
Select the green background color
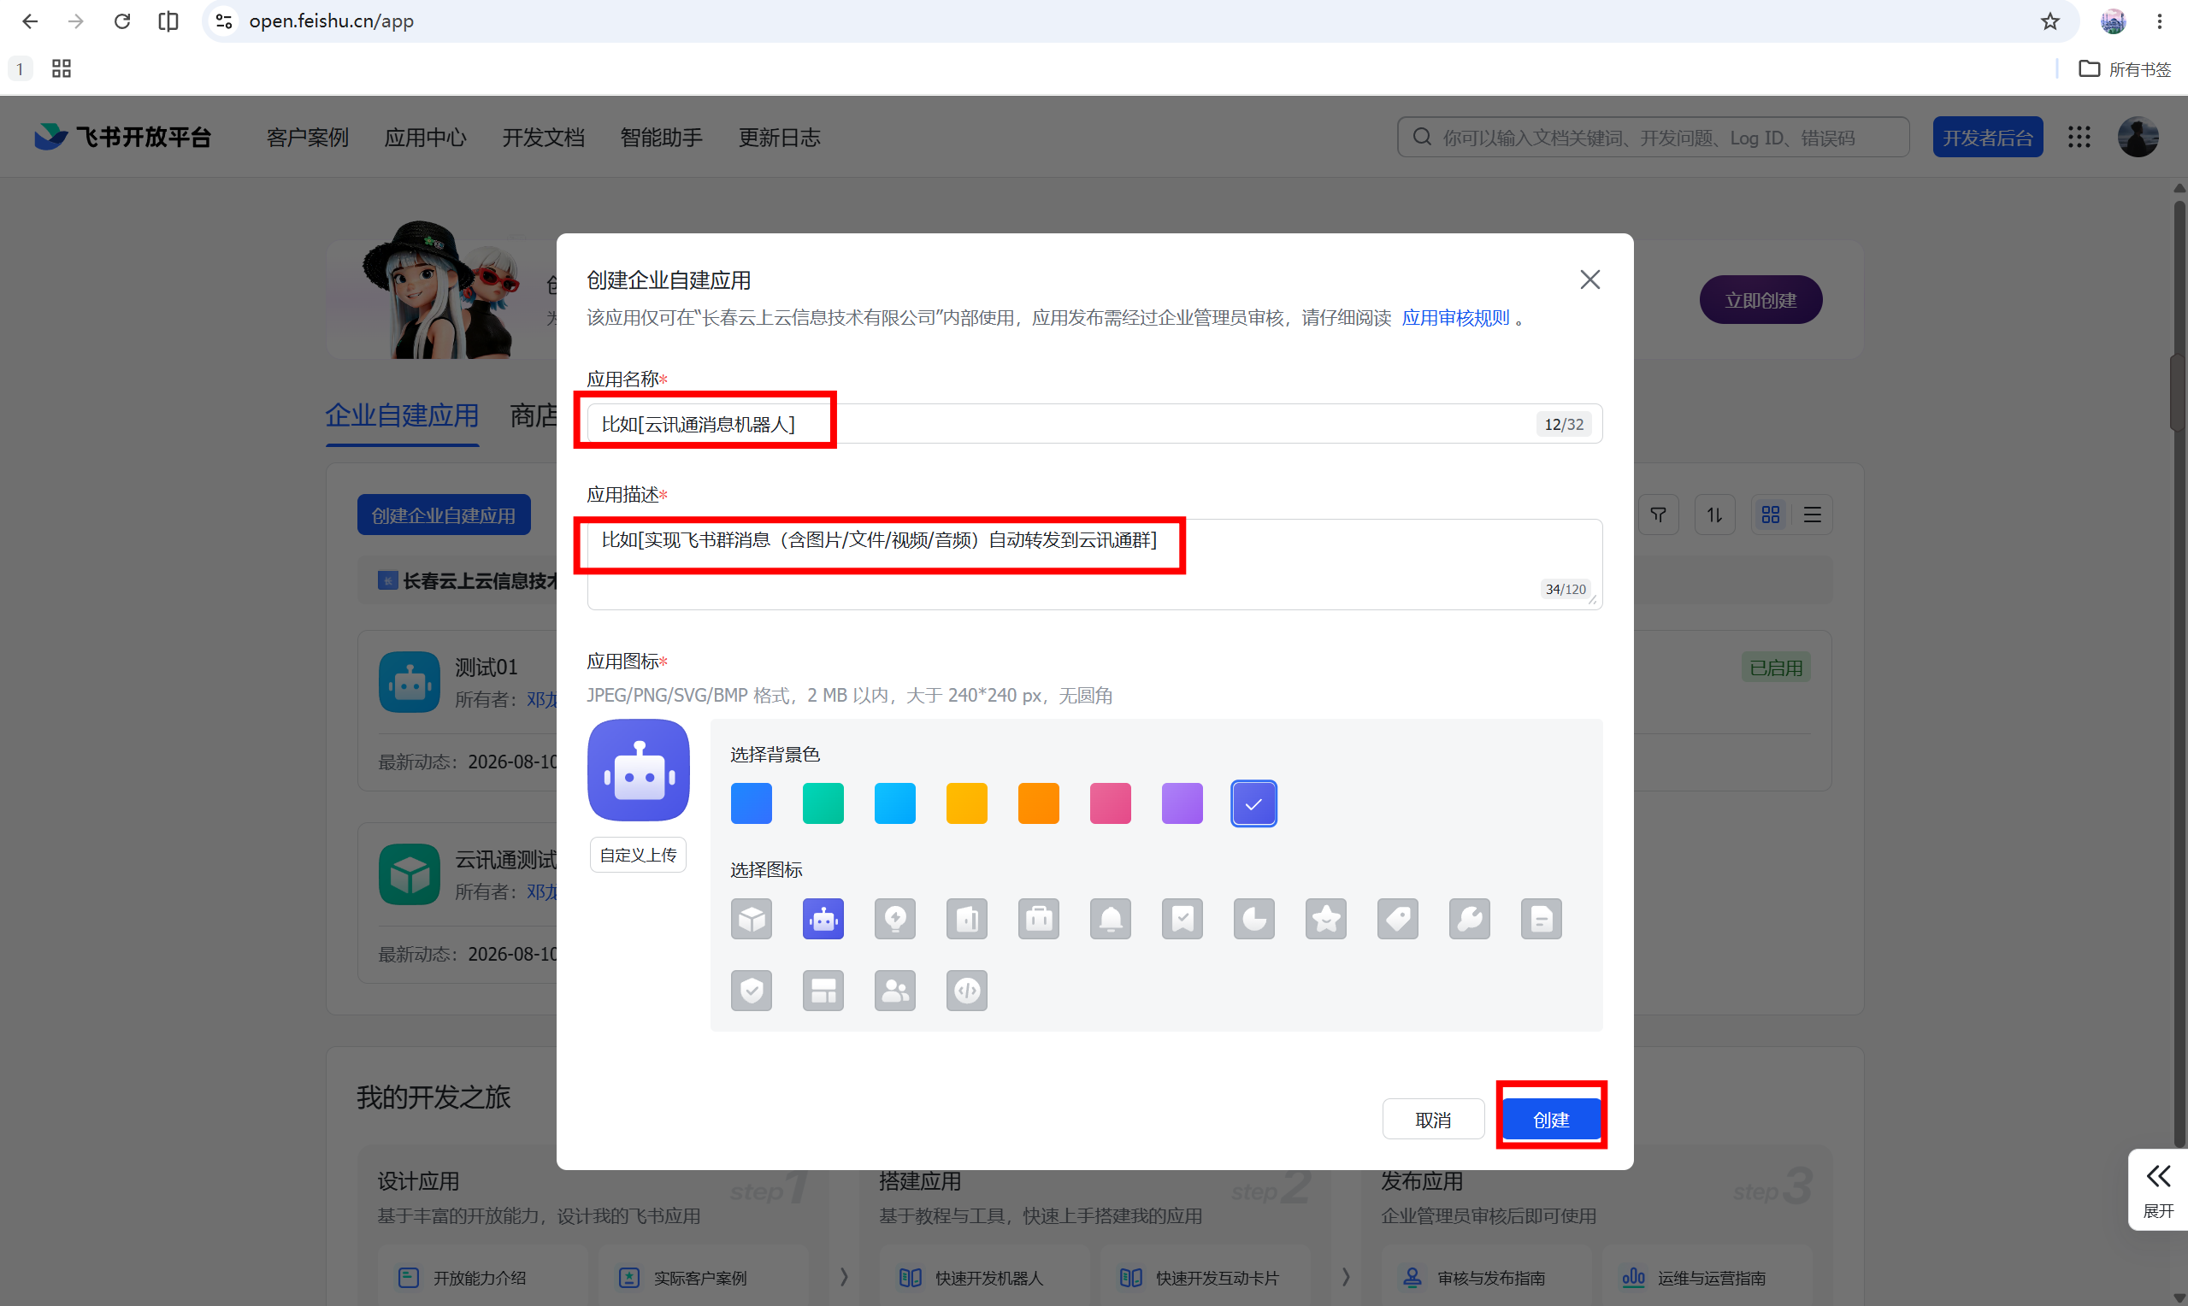[x=823, y=803]
